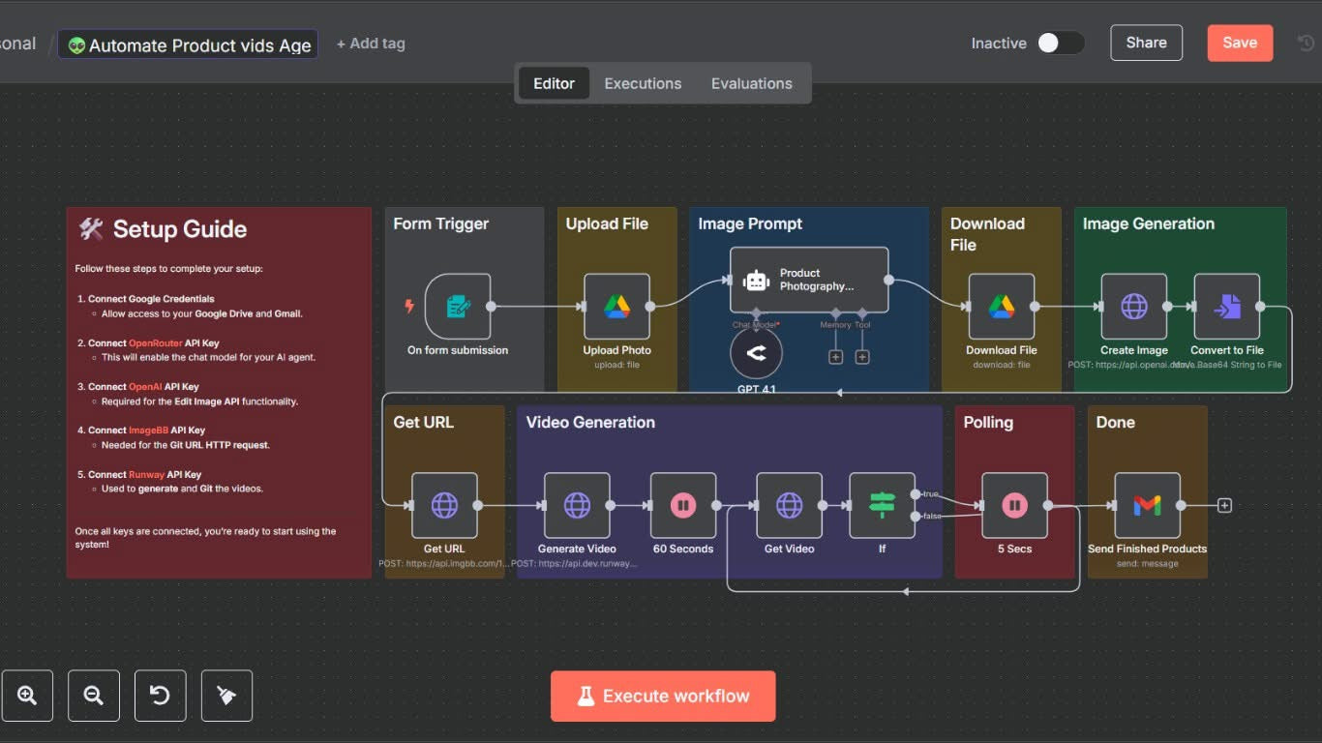Save the workflow
Image resolution: width=1322 pixels, height=743 pixels.
coord(1240,43)
